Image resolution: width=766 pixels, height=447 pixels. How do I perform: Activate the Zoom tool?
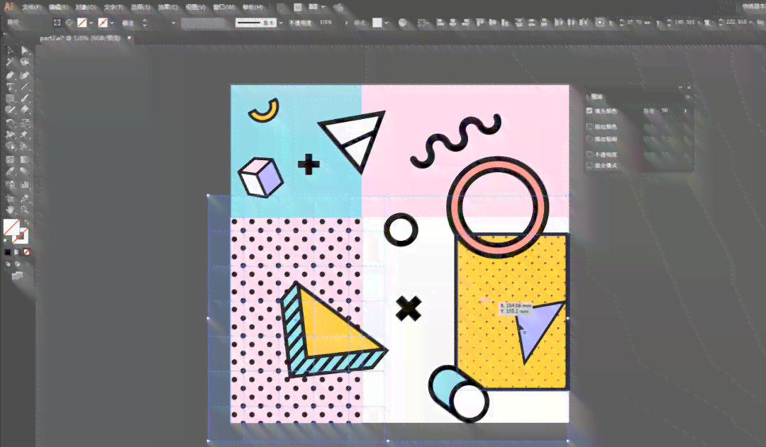[x=25, y=210]
